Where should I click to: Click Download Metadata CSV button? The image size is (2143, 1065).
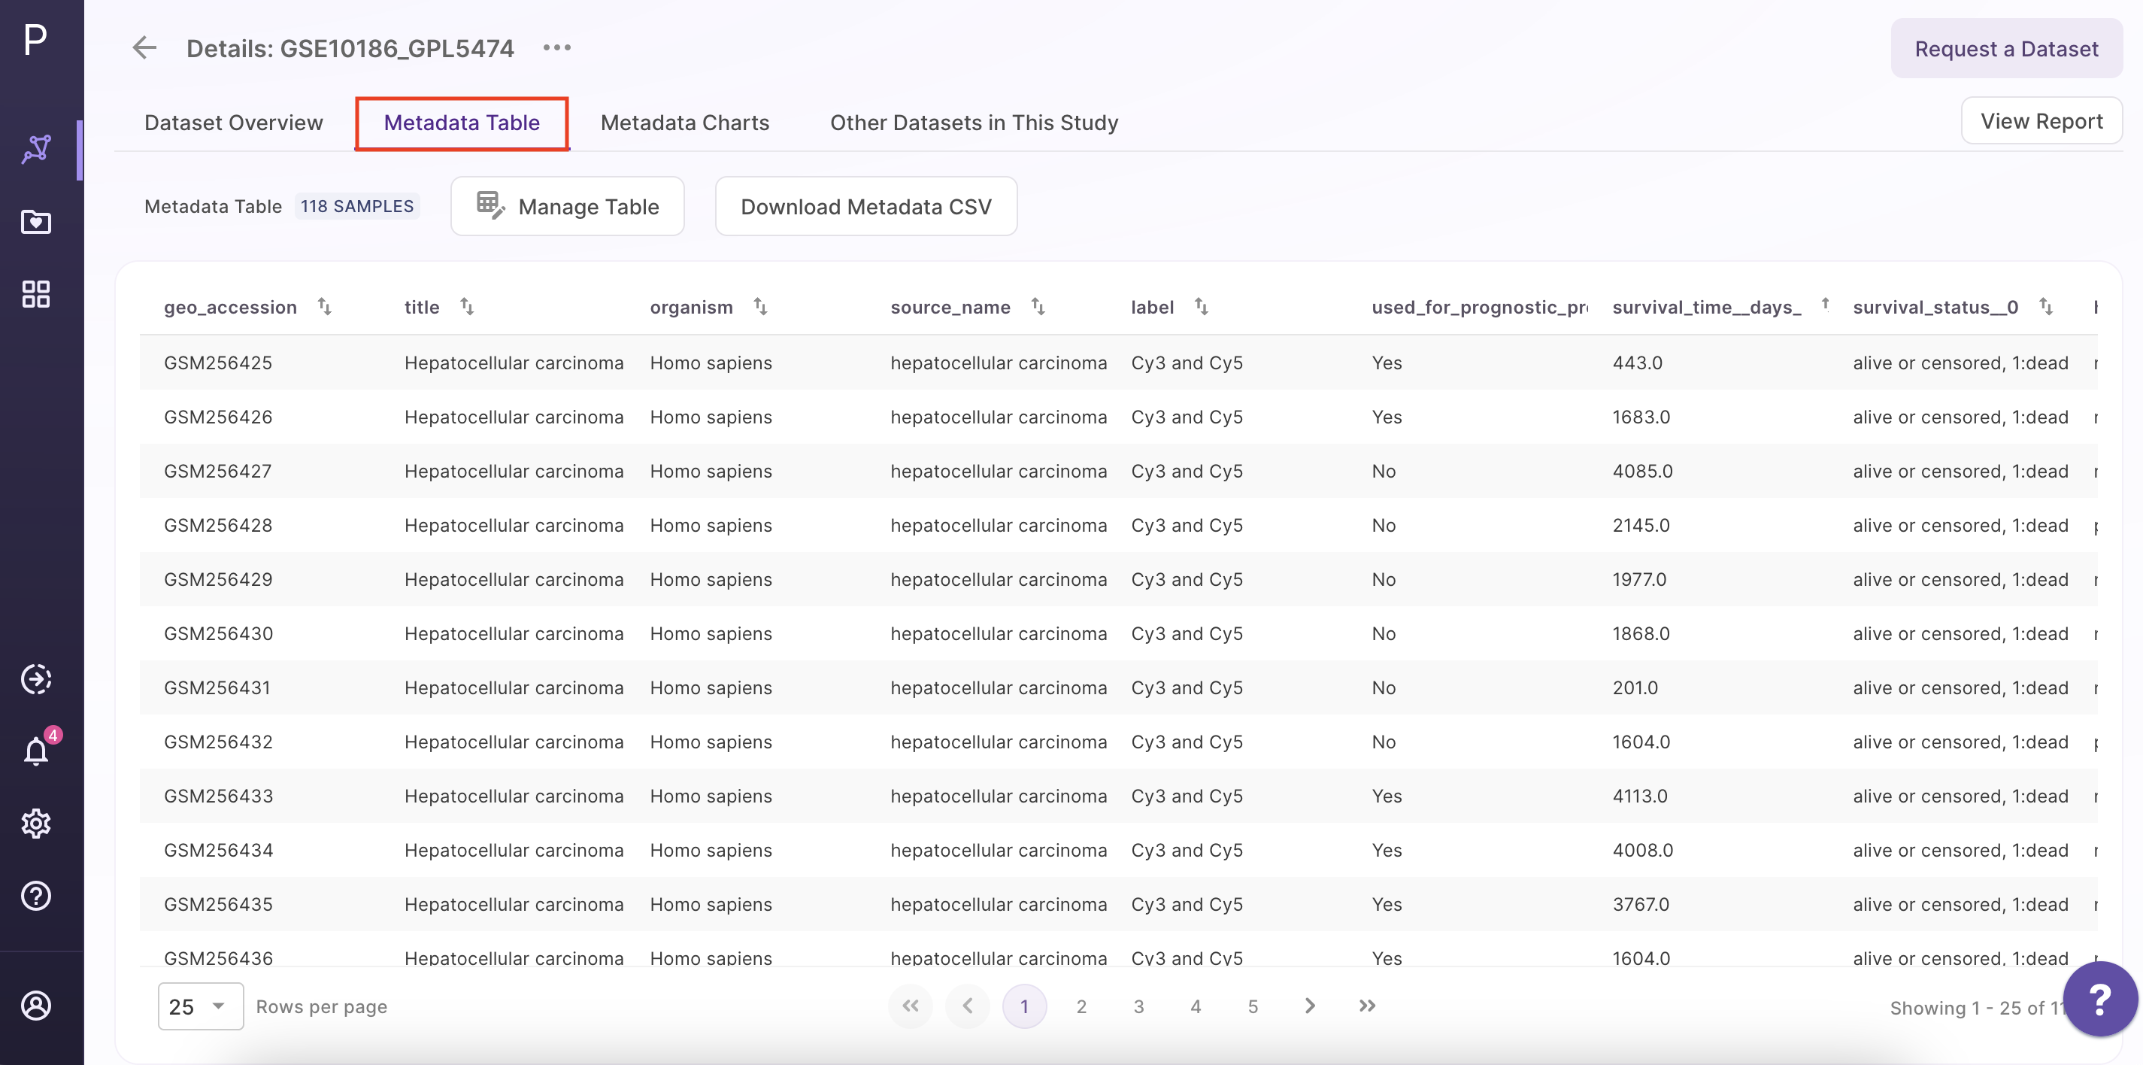tap(866, 206)
